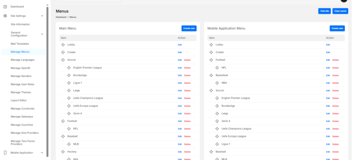Screen dimensions: 352x160
Task: Click the Clear cache button
Action: [x=340, y=11]
